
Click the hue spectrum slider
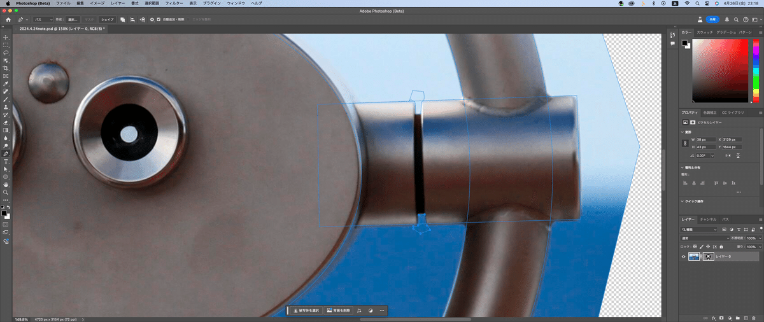756,71
